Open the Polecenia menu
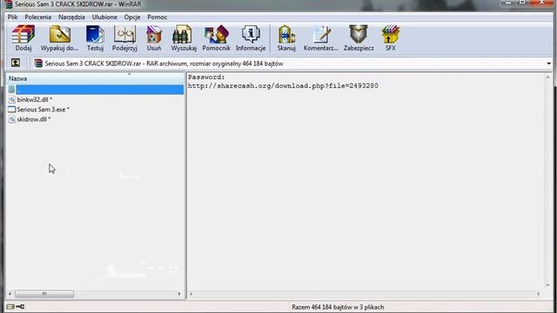The width and height of the screenshot is (557, 313). tap(38, 17)
